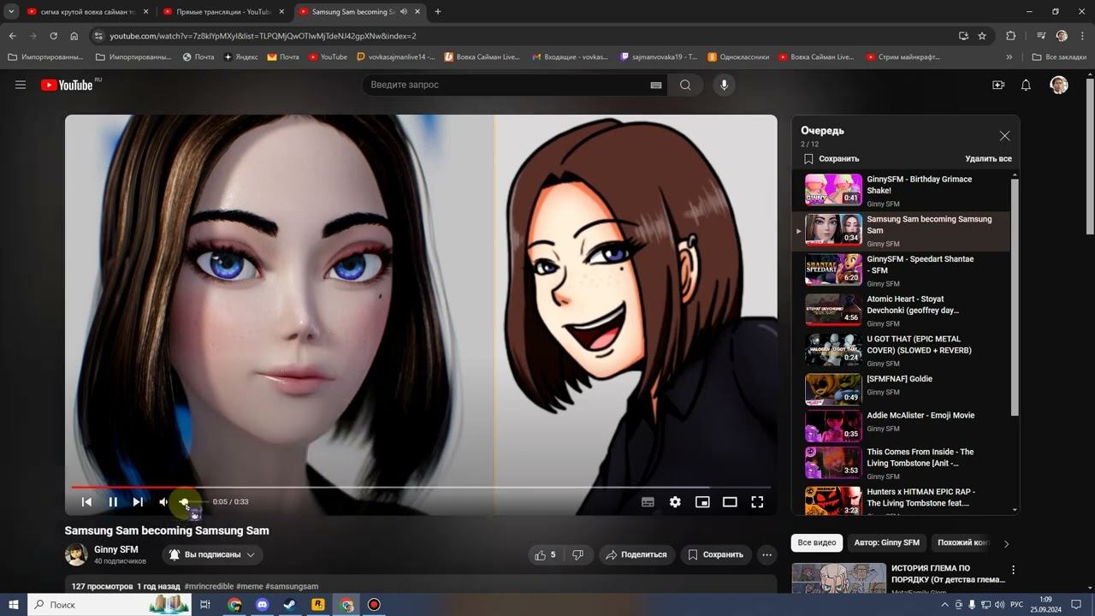1095x616 pixels.
Task: Click the YouTube search input field
Action: (x=505, y=85)
